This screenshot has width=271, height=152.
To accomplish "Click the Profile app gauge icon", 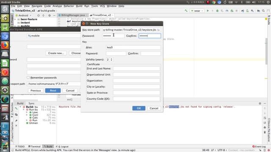I will [227, 11].
